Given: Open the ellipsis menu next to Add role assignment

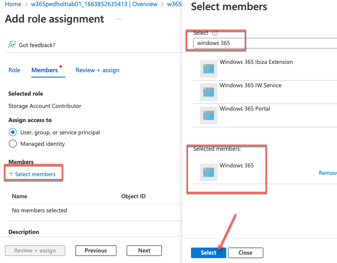Looking at the screenshot, I should pos(118,19).
